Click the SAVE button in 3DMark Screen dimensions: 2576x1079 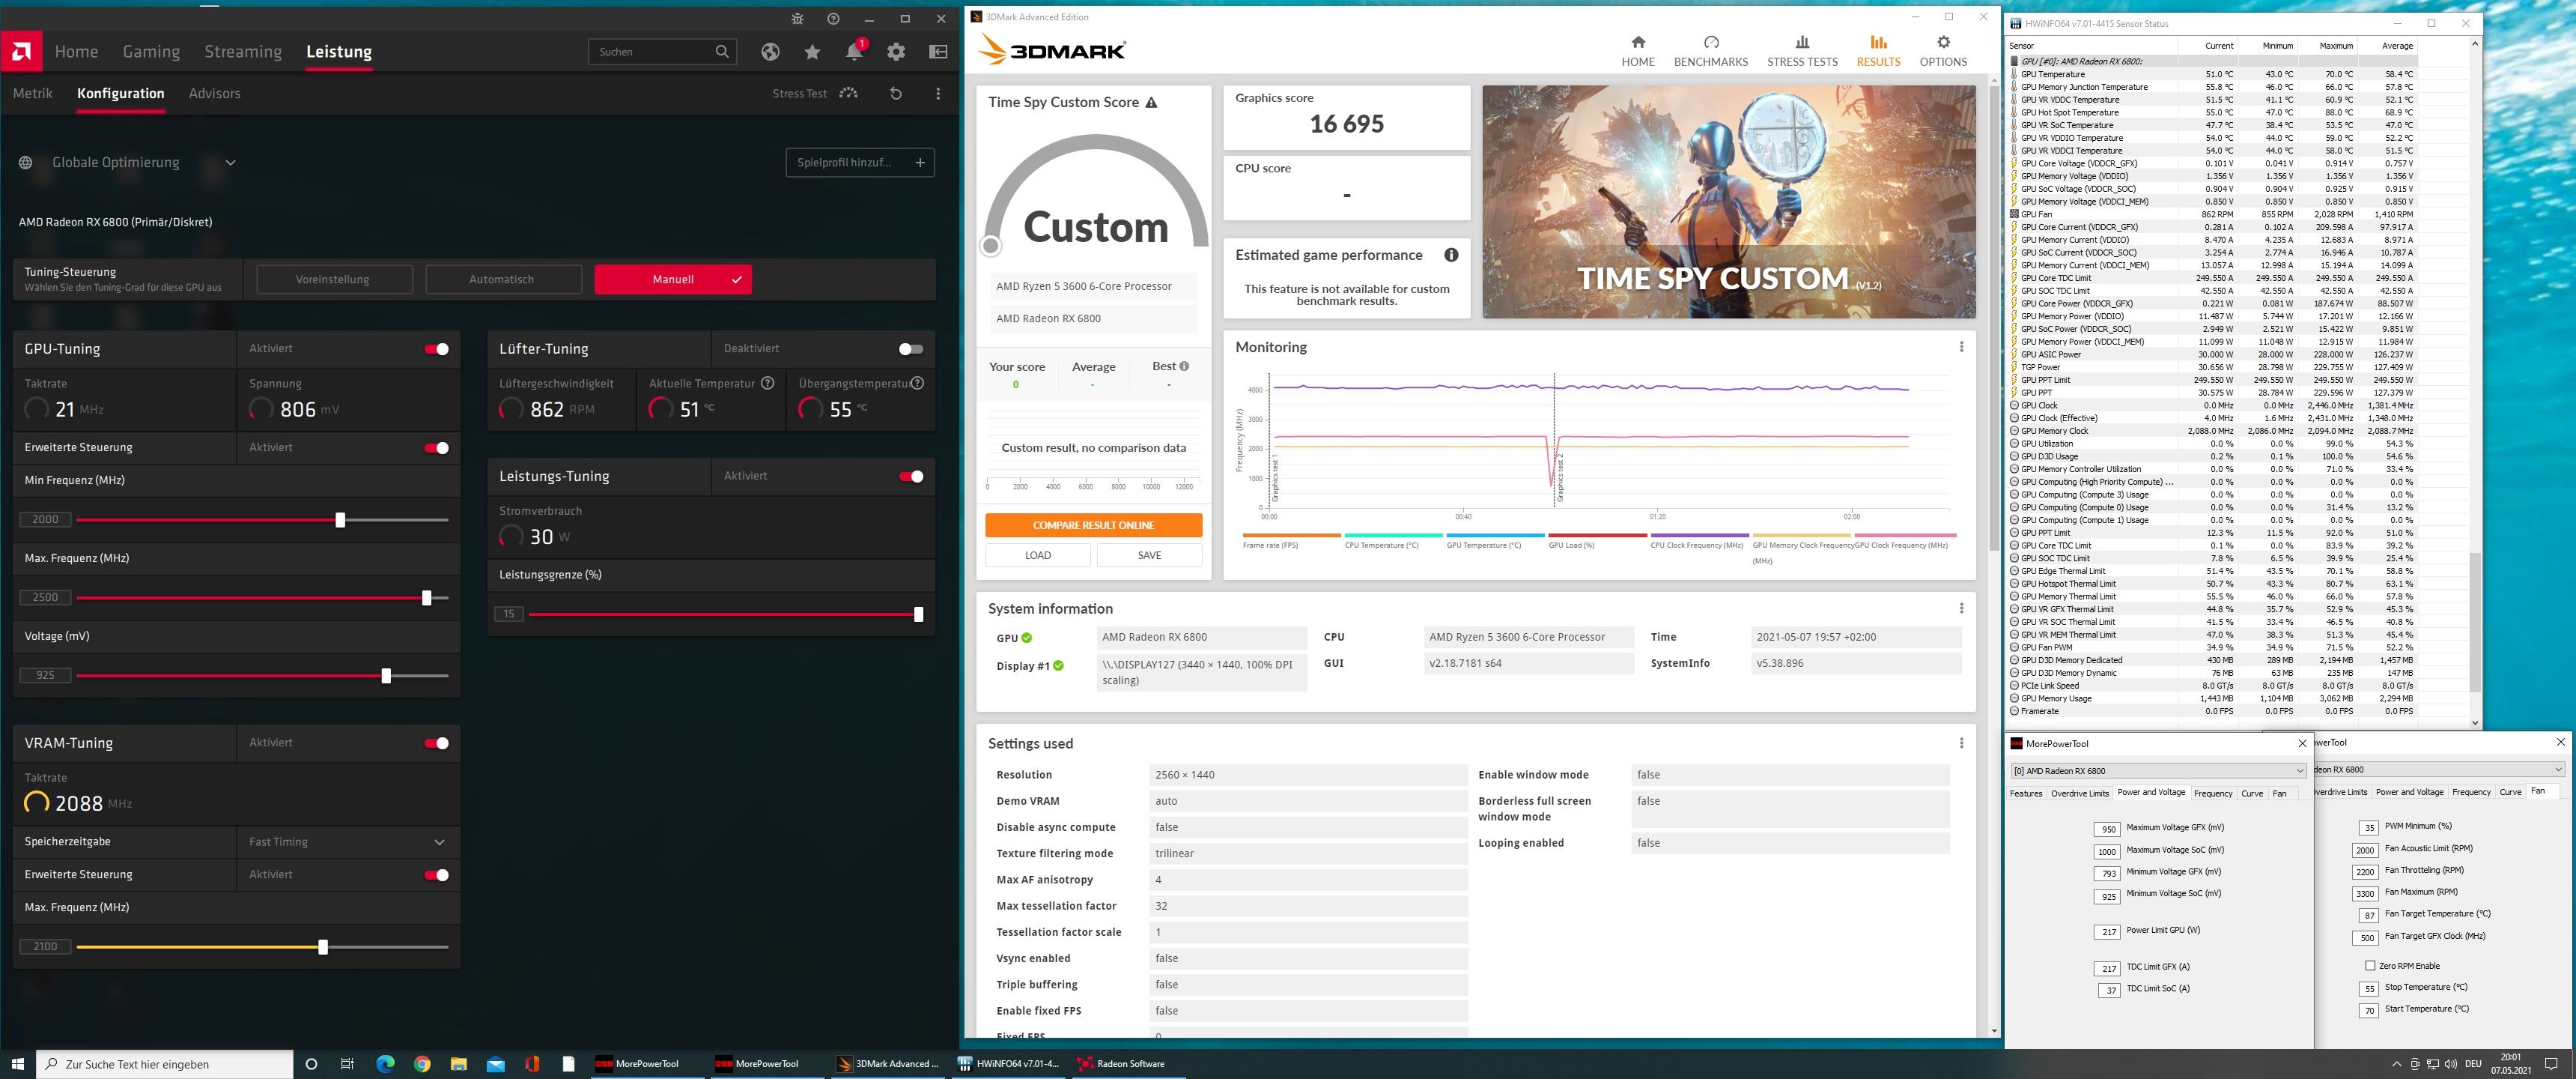pyautogui.click(x=1150, y=555)
